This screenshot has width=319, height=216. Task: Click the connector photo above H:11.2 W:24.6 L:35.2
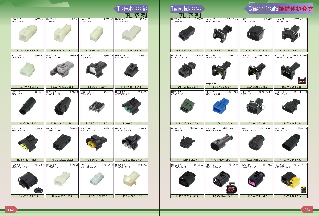pos(291,106)
